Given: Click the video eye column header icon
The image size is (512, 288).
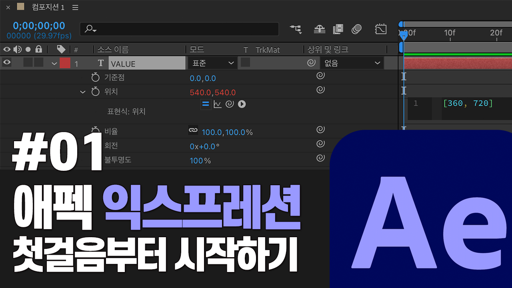Looking at the screenshot, I should (7, 49).
